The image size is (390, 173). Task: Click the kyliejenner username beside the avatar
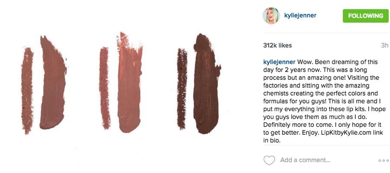pyautogui.click(x=300, y=16)
